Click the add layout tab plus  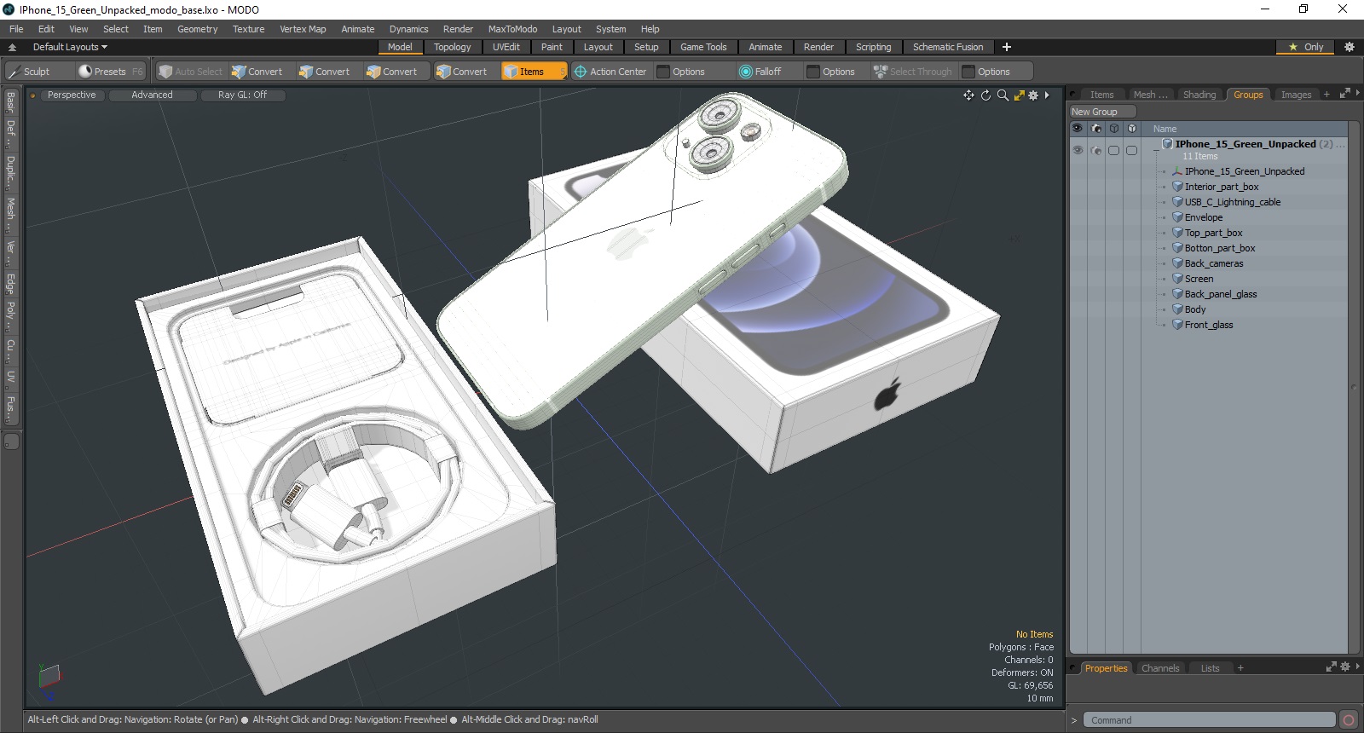[x=1007, y=47]
